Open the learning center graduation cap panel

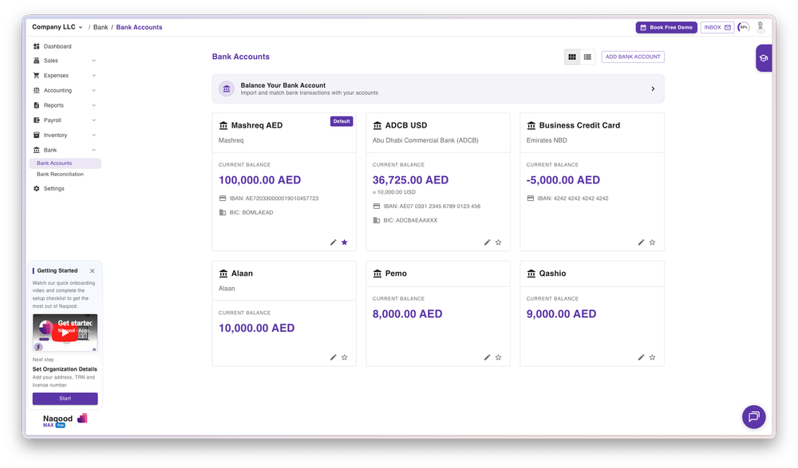coord(764,57)
